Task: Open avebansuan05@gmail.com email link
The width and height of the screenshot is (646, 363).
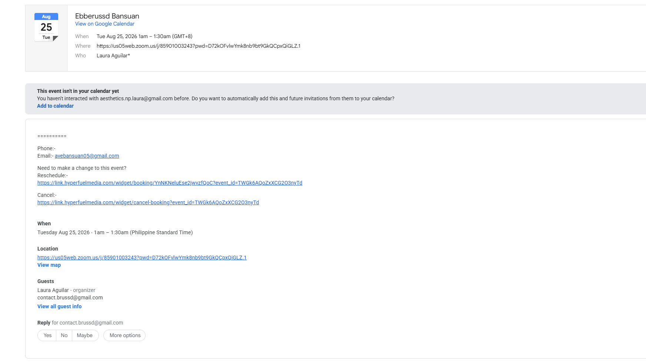Action: pyautogui.click(x=87, y=156)
